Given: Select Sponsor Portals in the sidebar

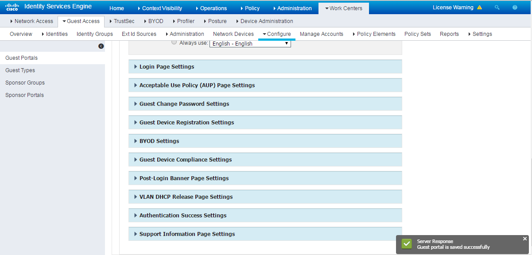Looking at the screenshot, I should pyautogui.click(x=52, y=95).
